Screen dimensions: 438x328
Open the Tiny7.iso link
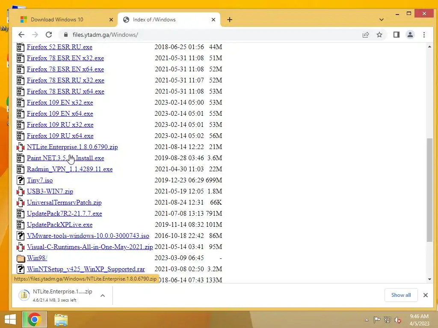(40, 181)
